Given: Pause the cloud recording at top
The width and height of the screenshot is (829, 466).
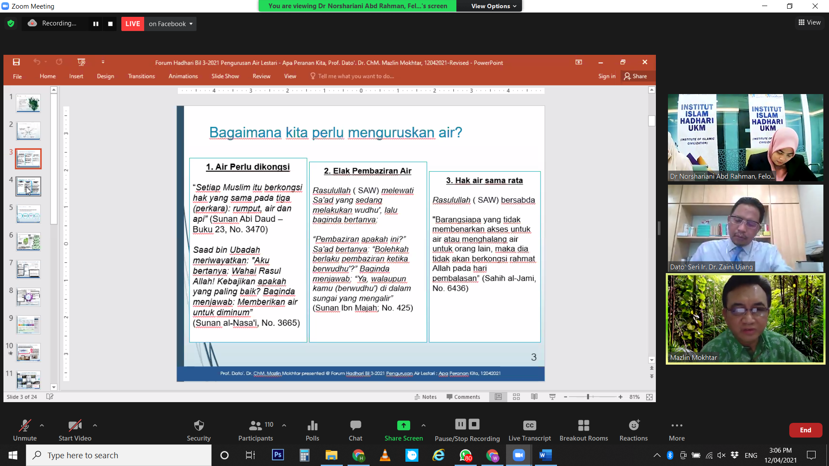Looking at the screenshot, I should click(96, 24).
